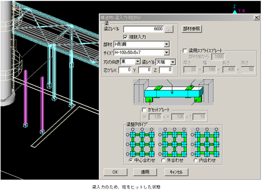The height and width of the screenshot is (190, 262).
Task: Select the 内合わせ alignment diagram
Action: pos(205,143)
